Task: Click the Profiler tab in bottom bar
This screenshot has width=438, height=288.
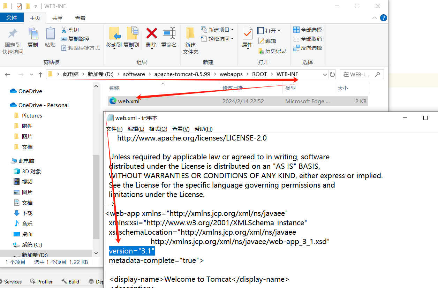Action: (41, 282)
